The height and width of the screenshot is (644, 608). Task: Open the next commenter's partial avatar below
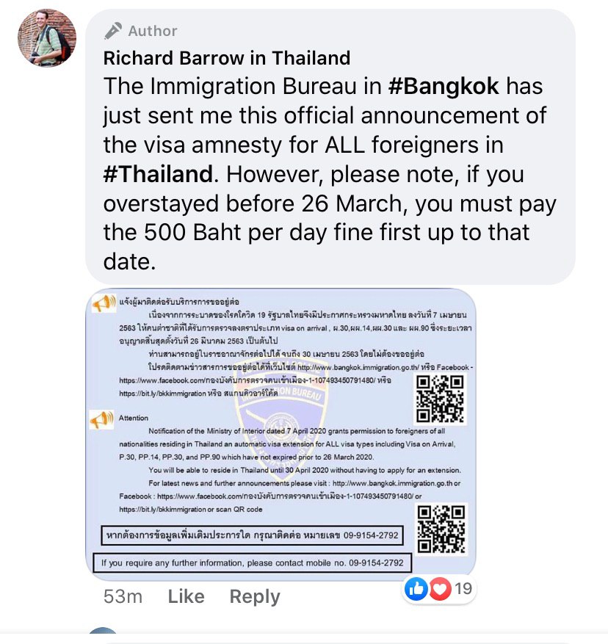103,630
